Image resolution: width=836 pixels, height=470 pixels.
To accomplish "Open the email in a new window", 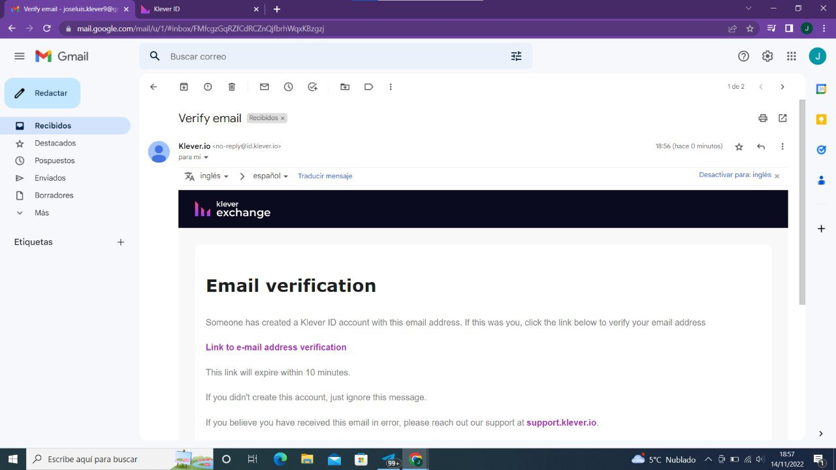I will tap(782, 118).
